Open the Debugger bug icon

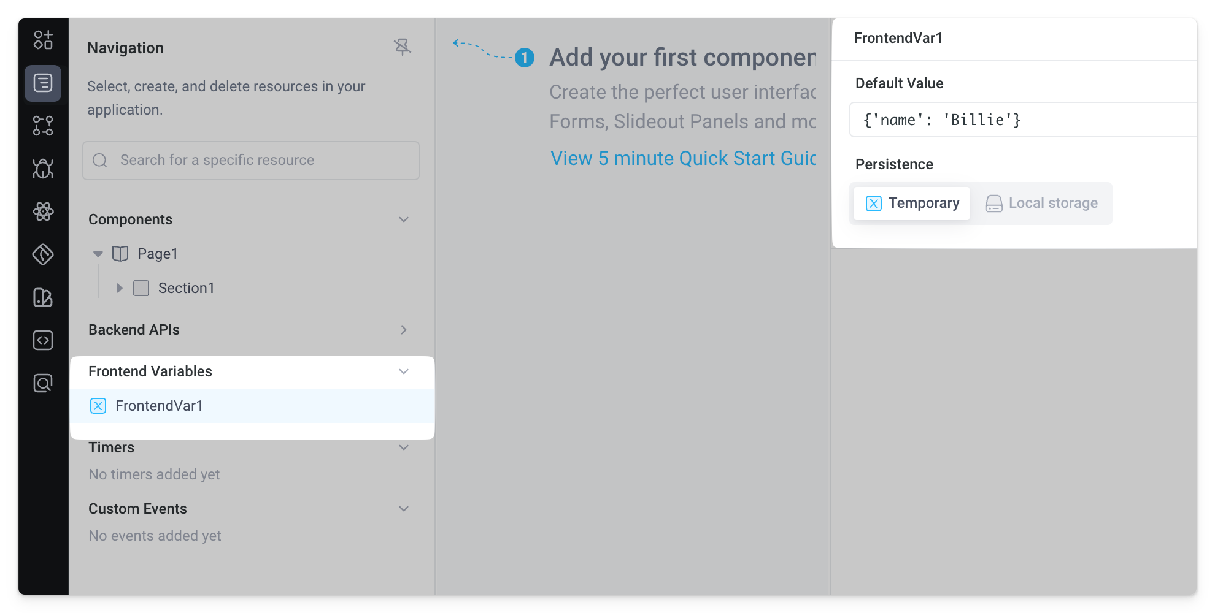[42, 169]
